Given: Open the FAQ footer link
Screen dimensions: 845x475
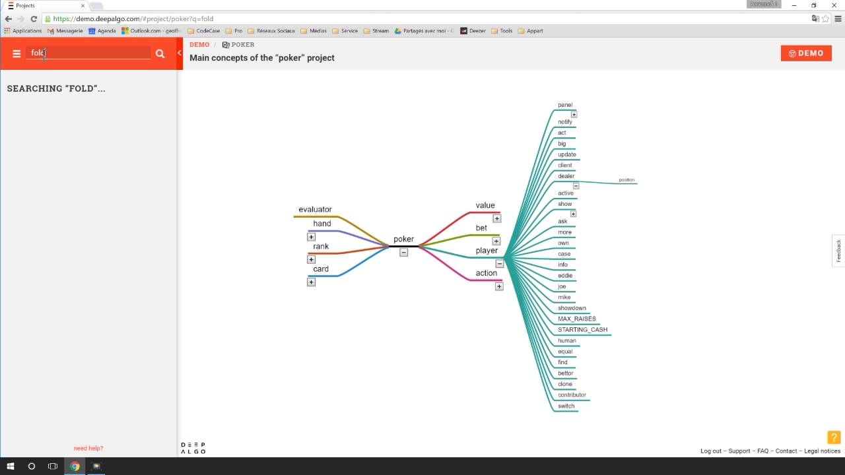Looking at the screenshot, I should pos(763,451).
